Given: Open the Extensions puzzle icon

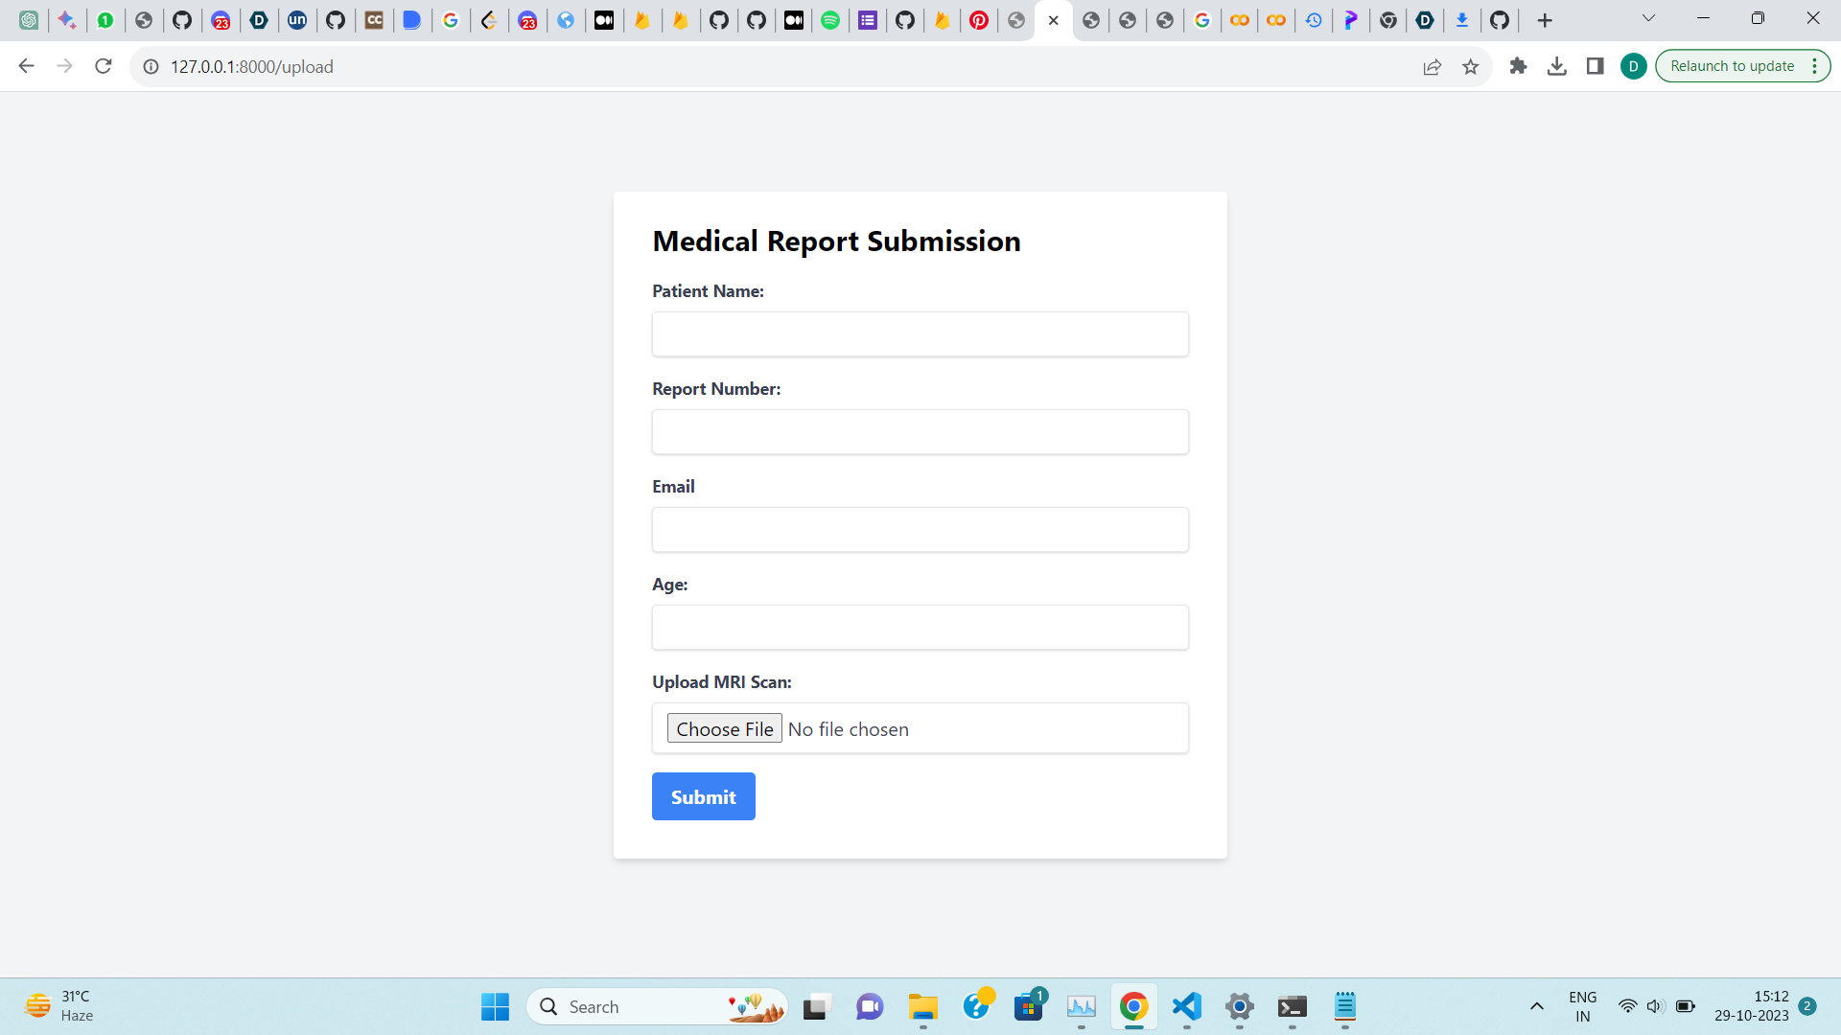Looking at the screenshot, I should click(x=1518, y=66).
